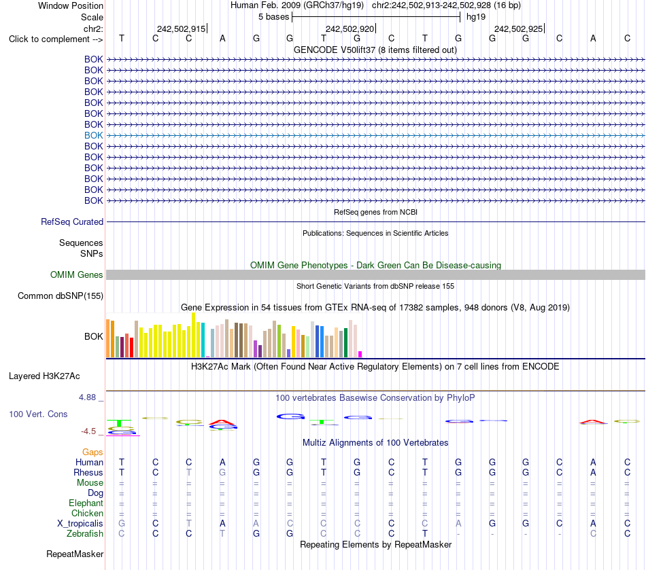Select the Rhesus alignment row label
646x570 pixels.
(x=88, y=472)
